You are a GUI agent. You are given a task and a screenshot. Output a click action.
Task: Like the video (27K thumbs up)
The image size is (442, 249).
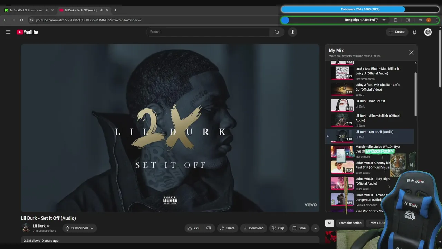193,228
